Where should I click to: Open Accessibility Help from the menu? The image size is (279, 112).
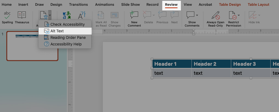click(x=66, y=44)
